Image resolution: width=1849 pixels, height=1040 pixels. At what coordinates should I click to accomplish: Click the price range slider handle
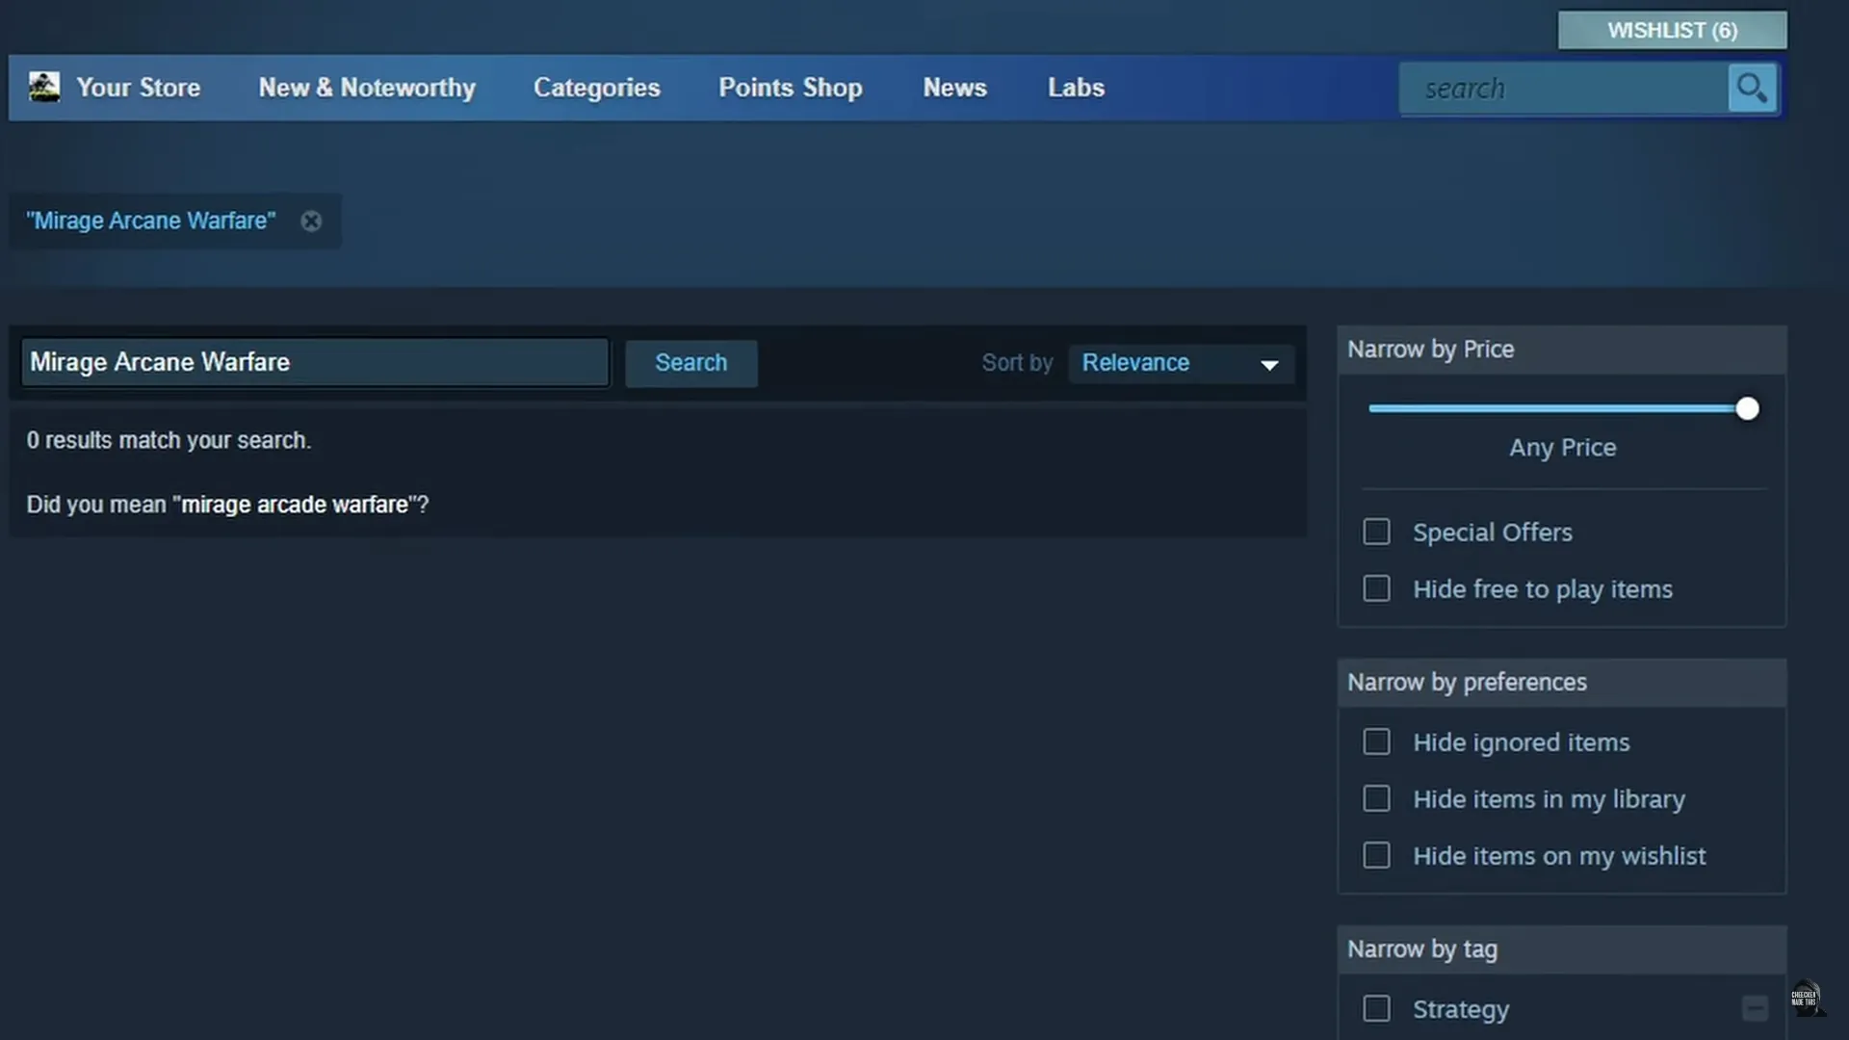coord(1747,409)
